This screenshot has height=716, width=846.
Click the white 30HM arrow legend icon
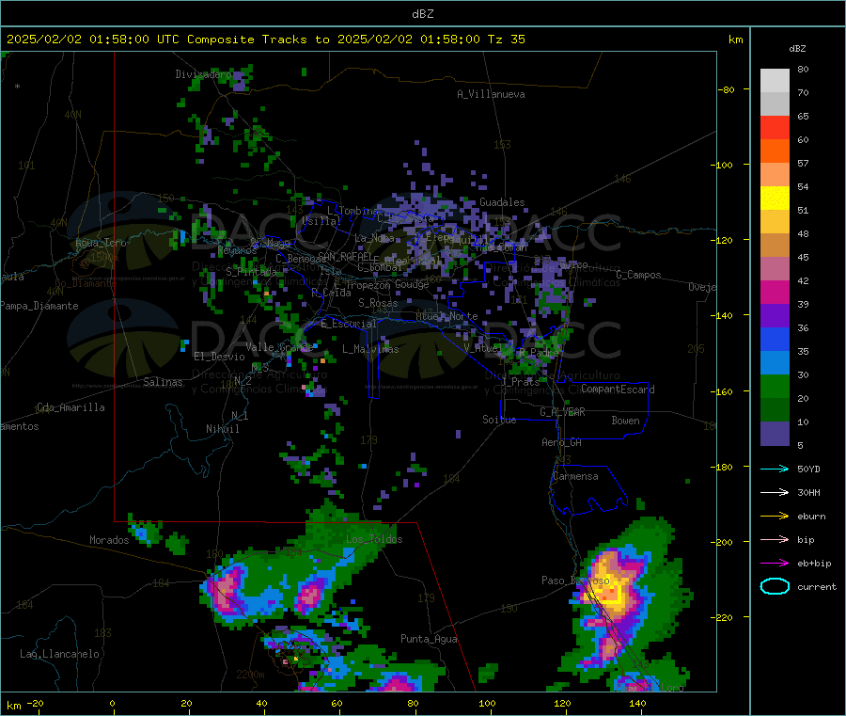pyautogui.click(x=775, y=492)
